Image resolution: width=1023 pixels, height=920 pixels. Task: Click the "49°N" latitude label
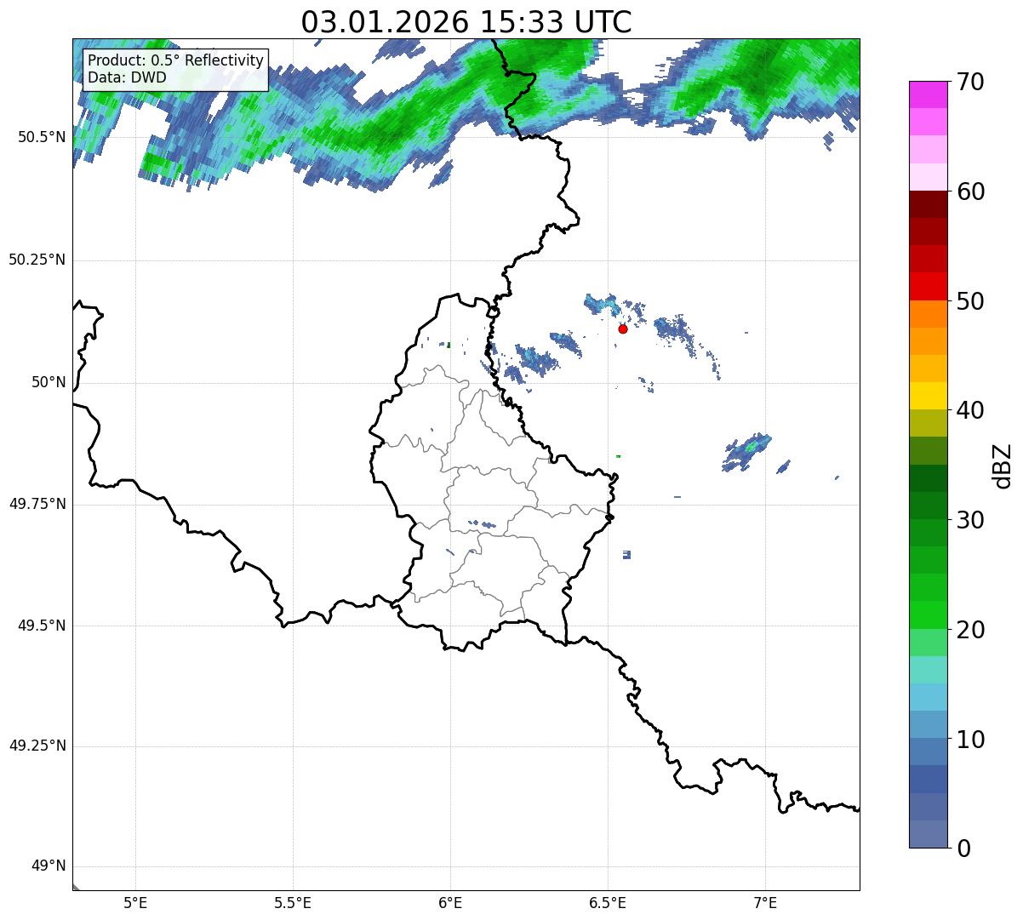point(49,866)
